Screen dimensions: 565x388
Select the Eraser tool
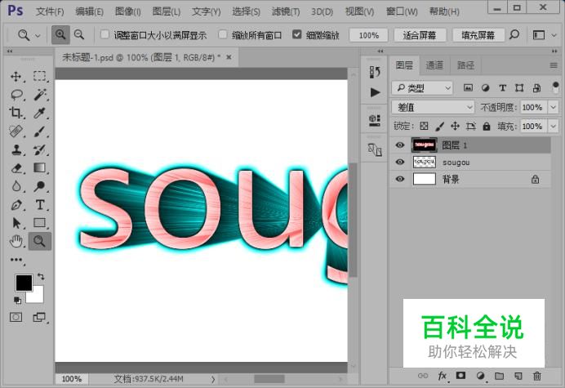[x=16, y=168]
